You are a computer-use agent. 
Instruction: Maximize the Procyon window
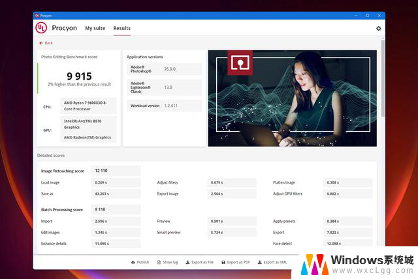point(367,16)
